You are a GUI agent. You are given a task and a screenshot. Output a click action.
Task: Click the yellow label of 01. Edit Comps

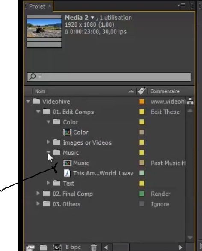[142, 112]
